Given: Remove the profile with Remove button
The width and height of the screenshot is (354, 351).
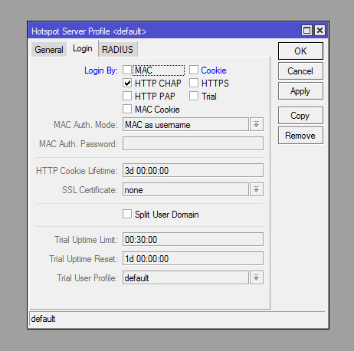Looking at the screenshot, I should point(300,136).
